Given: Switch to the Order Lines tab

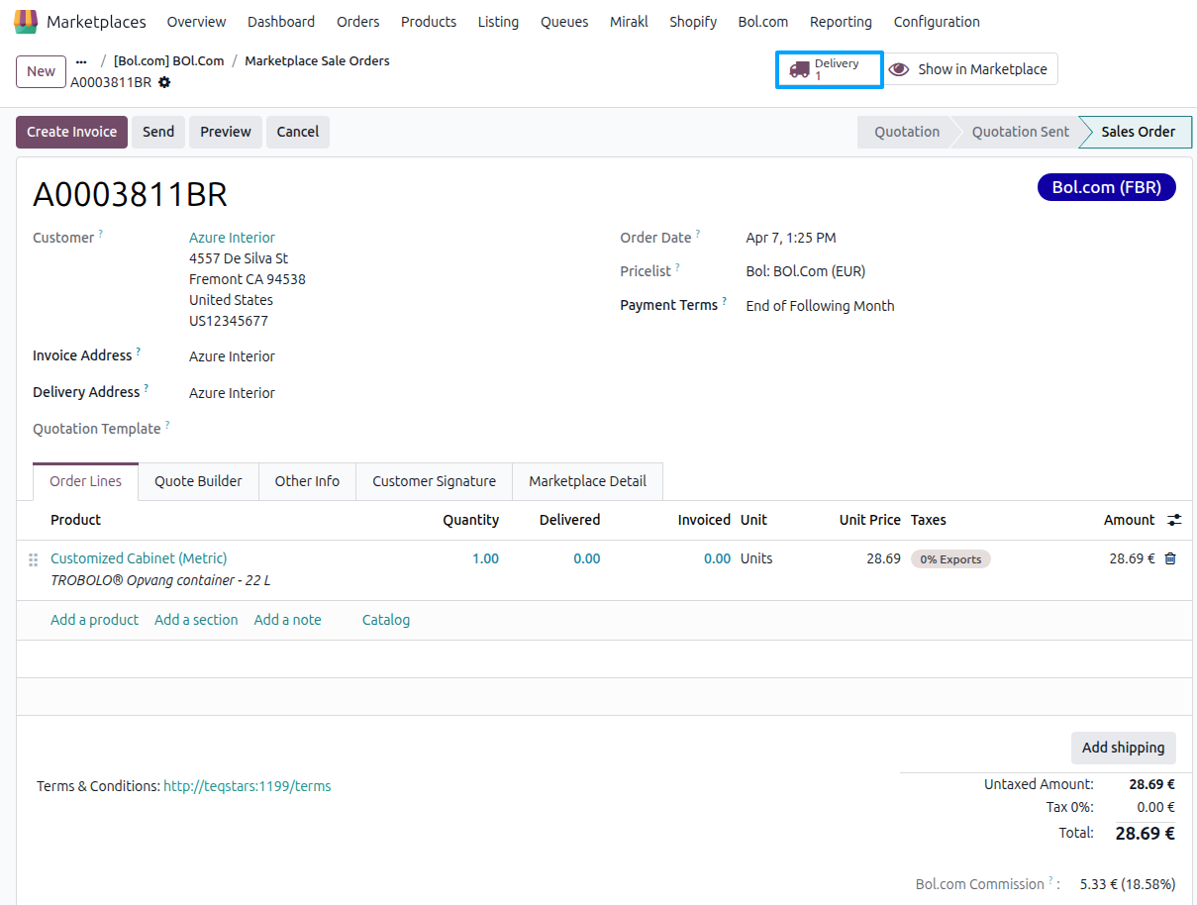Looking at the screenshot, I should click(x=86, y=481).
